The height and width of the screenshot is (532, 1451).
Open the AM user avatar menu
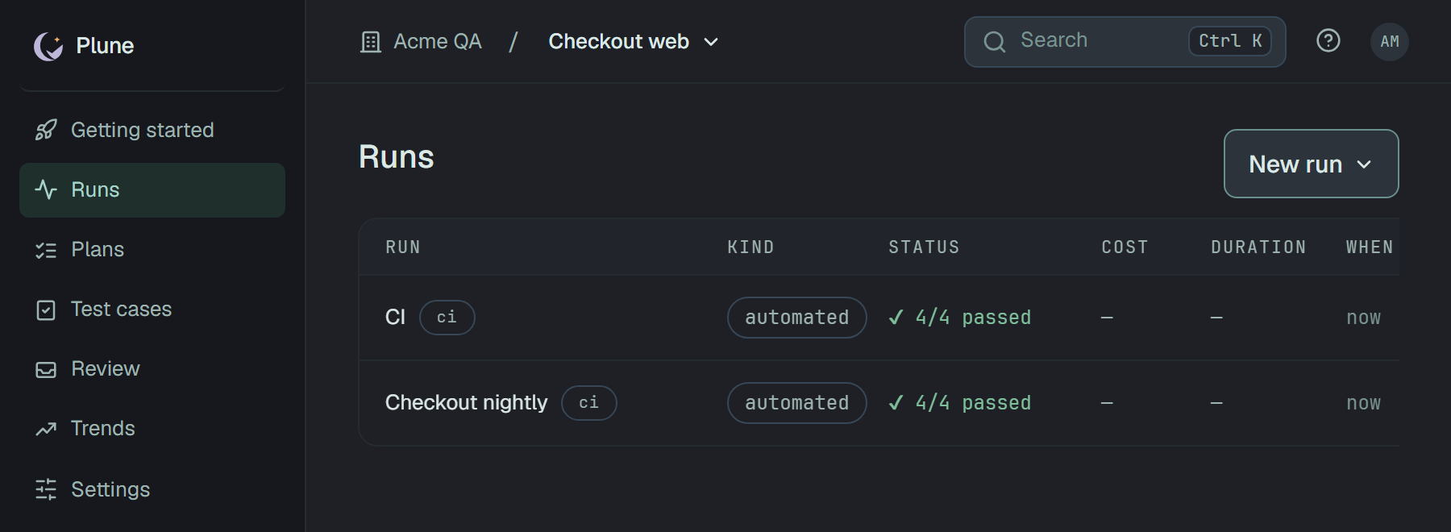[x=1390, y=41]
